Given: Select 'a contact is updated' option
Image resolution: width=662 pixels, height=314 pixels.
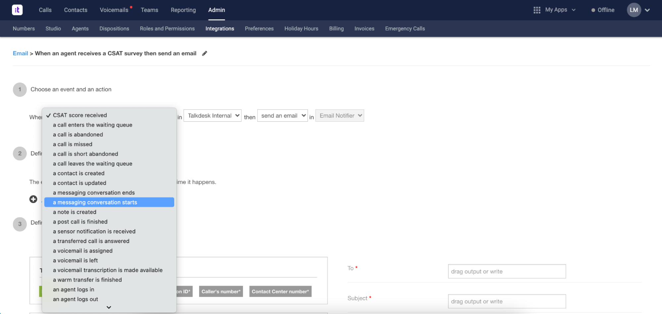Looking at the screenshot, I should (109, 183).
